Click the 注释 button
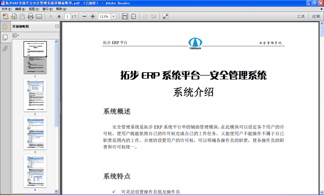This screenshot has height=195, width=324. tap(316, 16)
